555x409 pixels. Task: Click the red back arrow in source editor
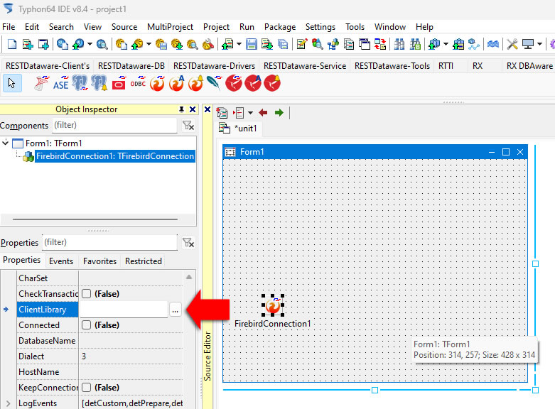tap(263, 113)
